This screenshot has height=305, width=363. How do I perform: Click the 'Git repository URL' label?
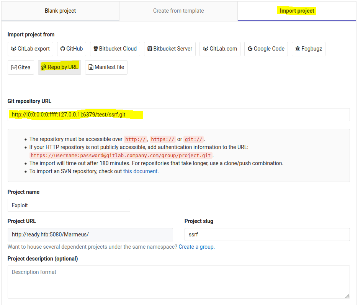tap(29, 101)
